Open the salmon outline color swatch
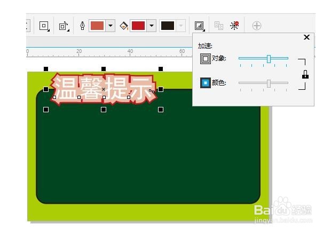This screenshot has height=232, width=331. [97, 26]
